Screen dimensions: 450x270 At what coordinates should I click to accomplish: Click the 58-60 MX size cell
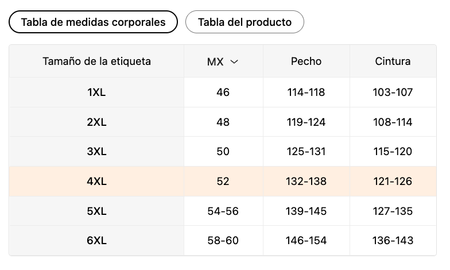point(223,240)
